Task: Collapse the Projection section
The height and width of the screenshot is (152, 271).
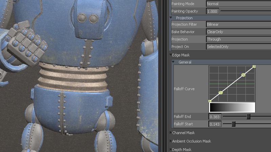Action: [171, 18]
